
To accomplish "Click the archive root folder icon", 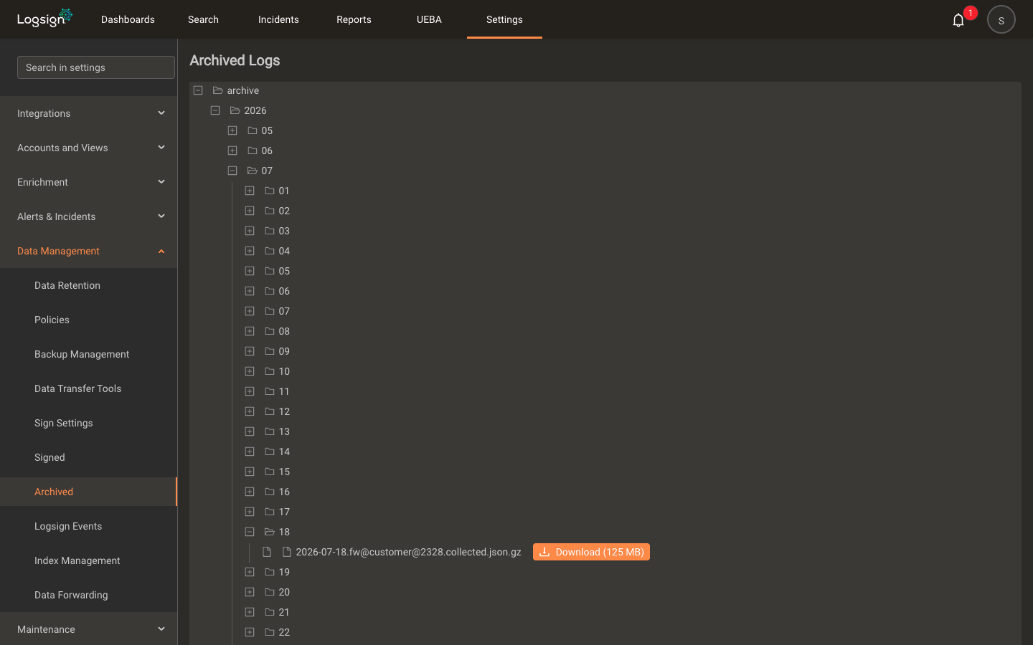I will point(217,90).
